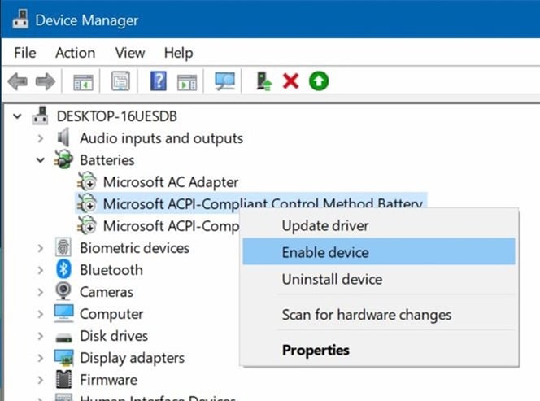Click the Device Manager title bar icon
This screenshot has height=401, width=540.
pyautogui.click(x=20, y=19)
